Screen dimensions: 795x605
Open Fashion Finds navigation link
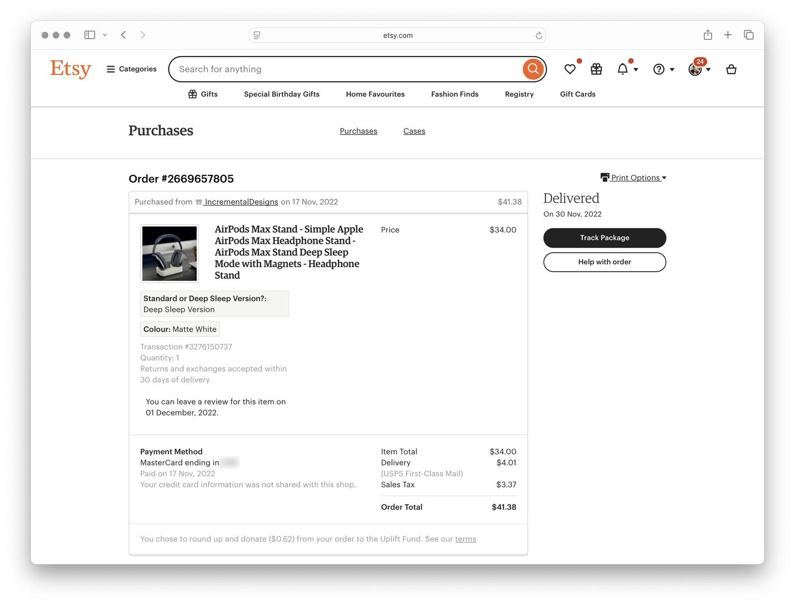[x=455, y=94]
